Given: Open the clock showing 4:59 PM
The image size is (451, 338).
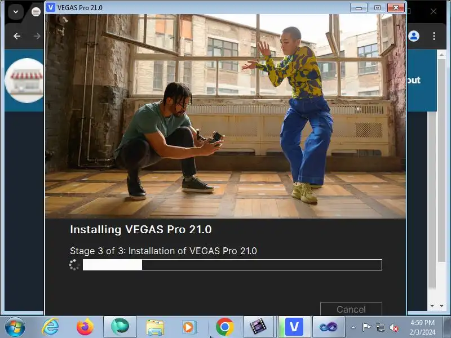Looking at the screenshot, I should [422, 327].
